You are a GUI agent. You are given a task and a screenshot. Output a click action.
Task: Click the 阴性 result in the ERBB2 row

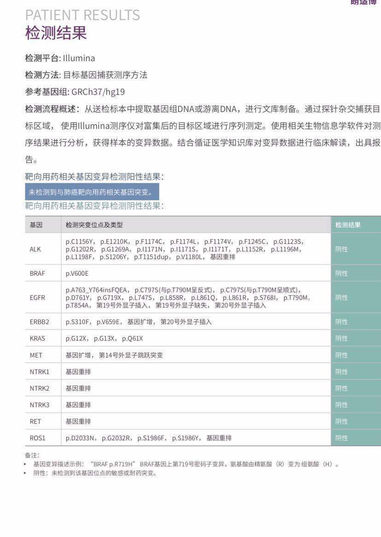[341, 322]
